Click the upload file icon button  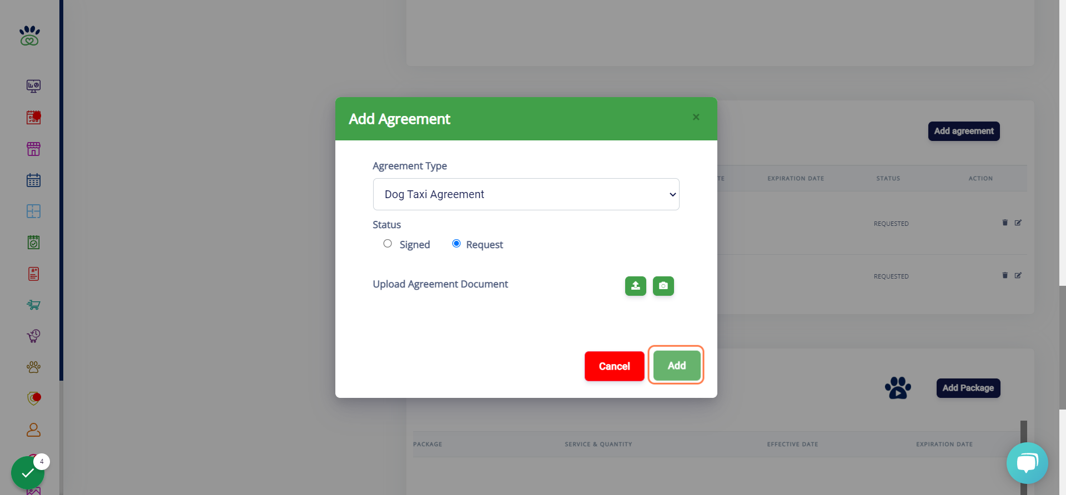(x=636, y=286)
